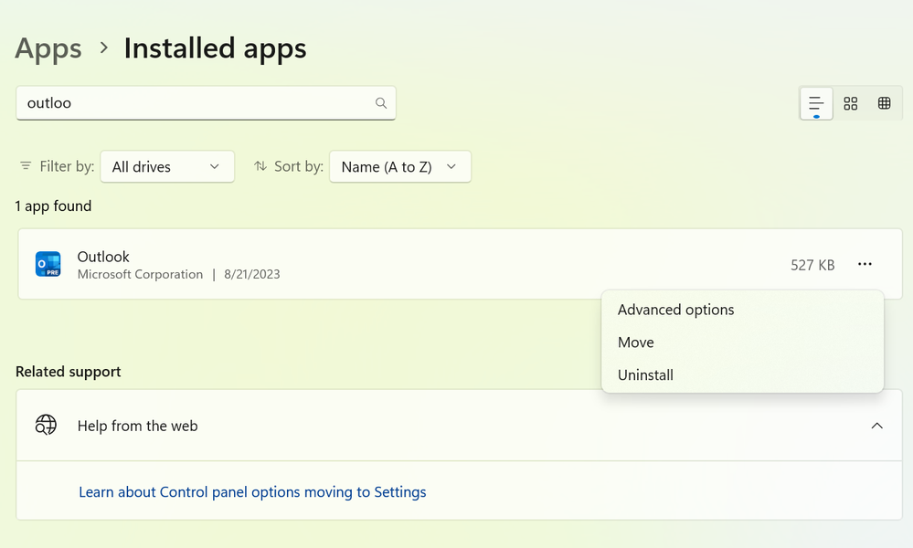
Task: Switch to list view layout
Action: 816,103
